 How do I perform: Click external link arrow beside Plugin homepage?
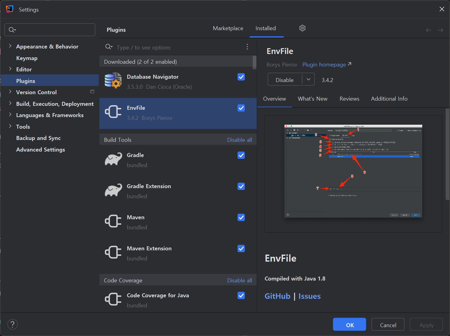(x=350, y=64)
